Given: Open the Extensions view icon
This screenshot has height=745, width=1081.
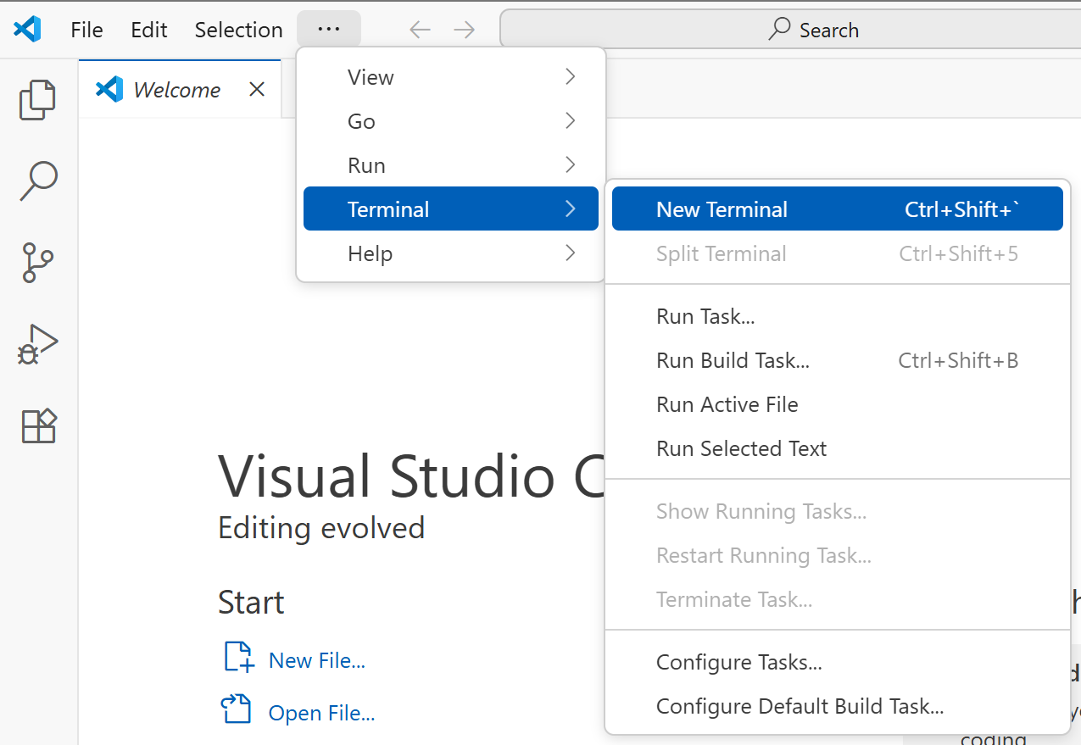Looking at the screenshot, I should coord(37,425).
